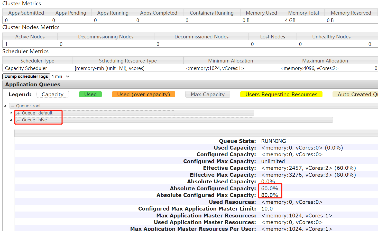Click the 80.0% Absolute Configured Max Capacity value

(x=270, y=195)
